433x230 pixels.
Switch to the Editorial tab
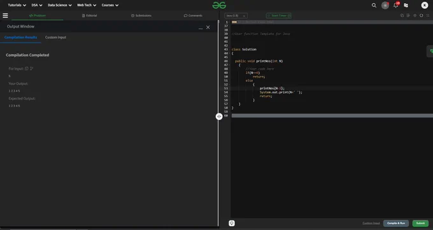coord(90,15)
